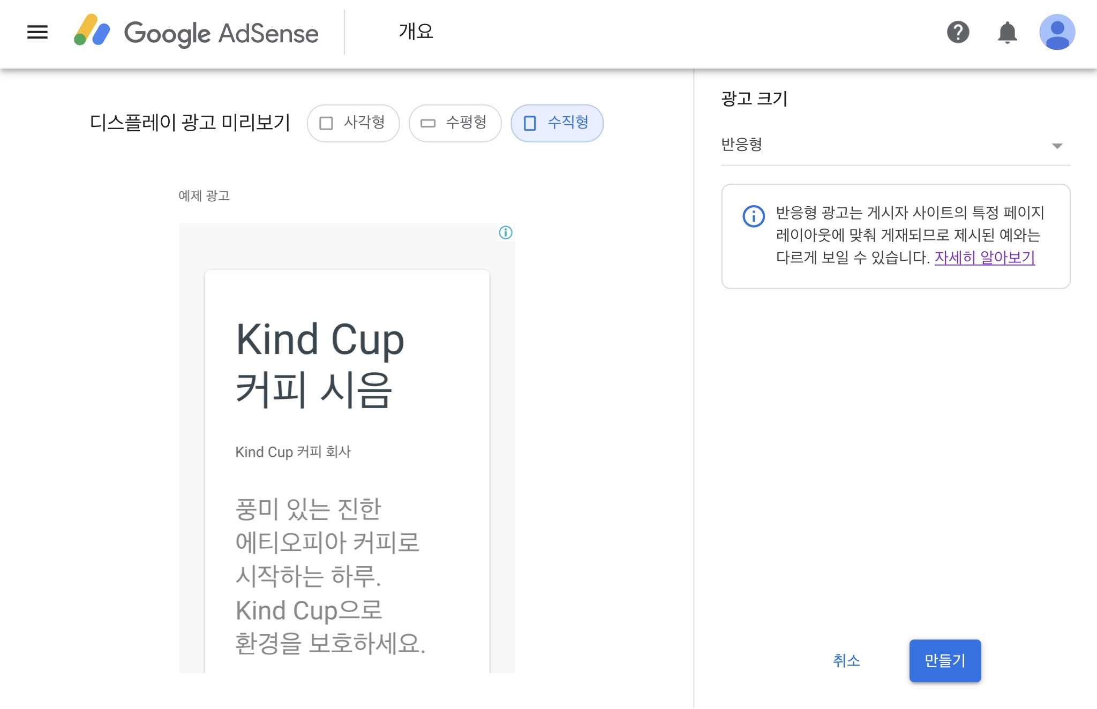Click the 예제 광고 label

(204, 196)
